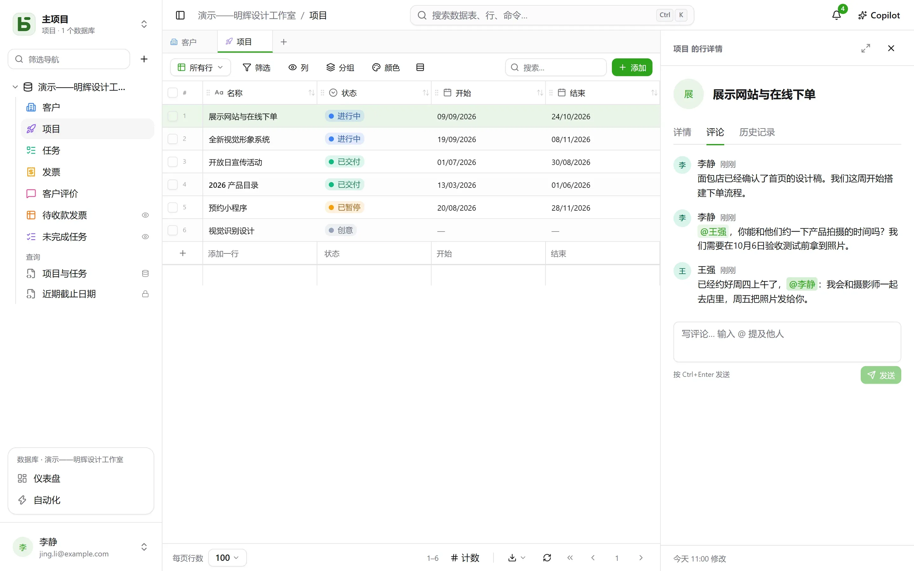
Task: Click the lock icon on 近期截止日期
Action: click(x=145, y=294)
